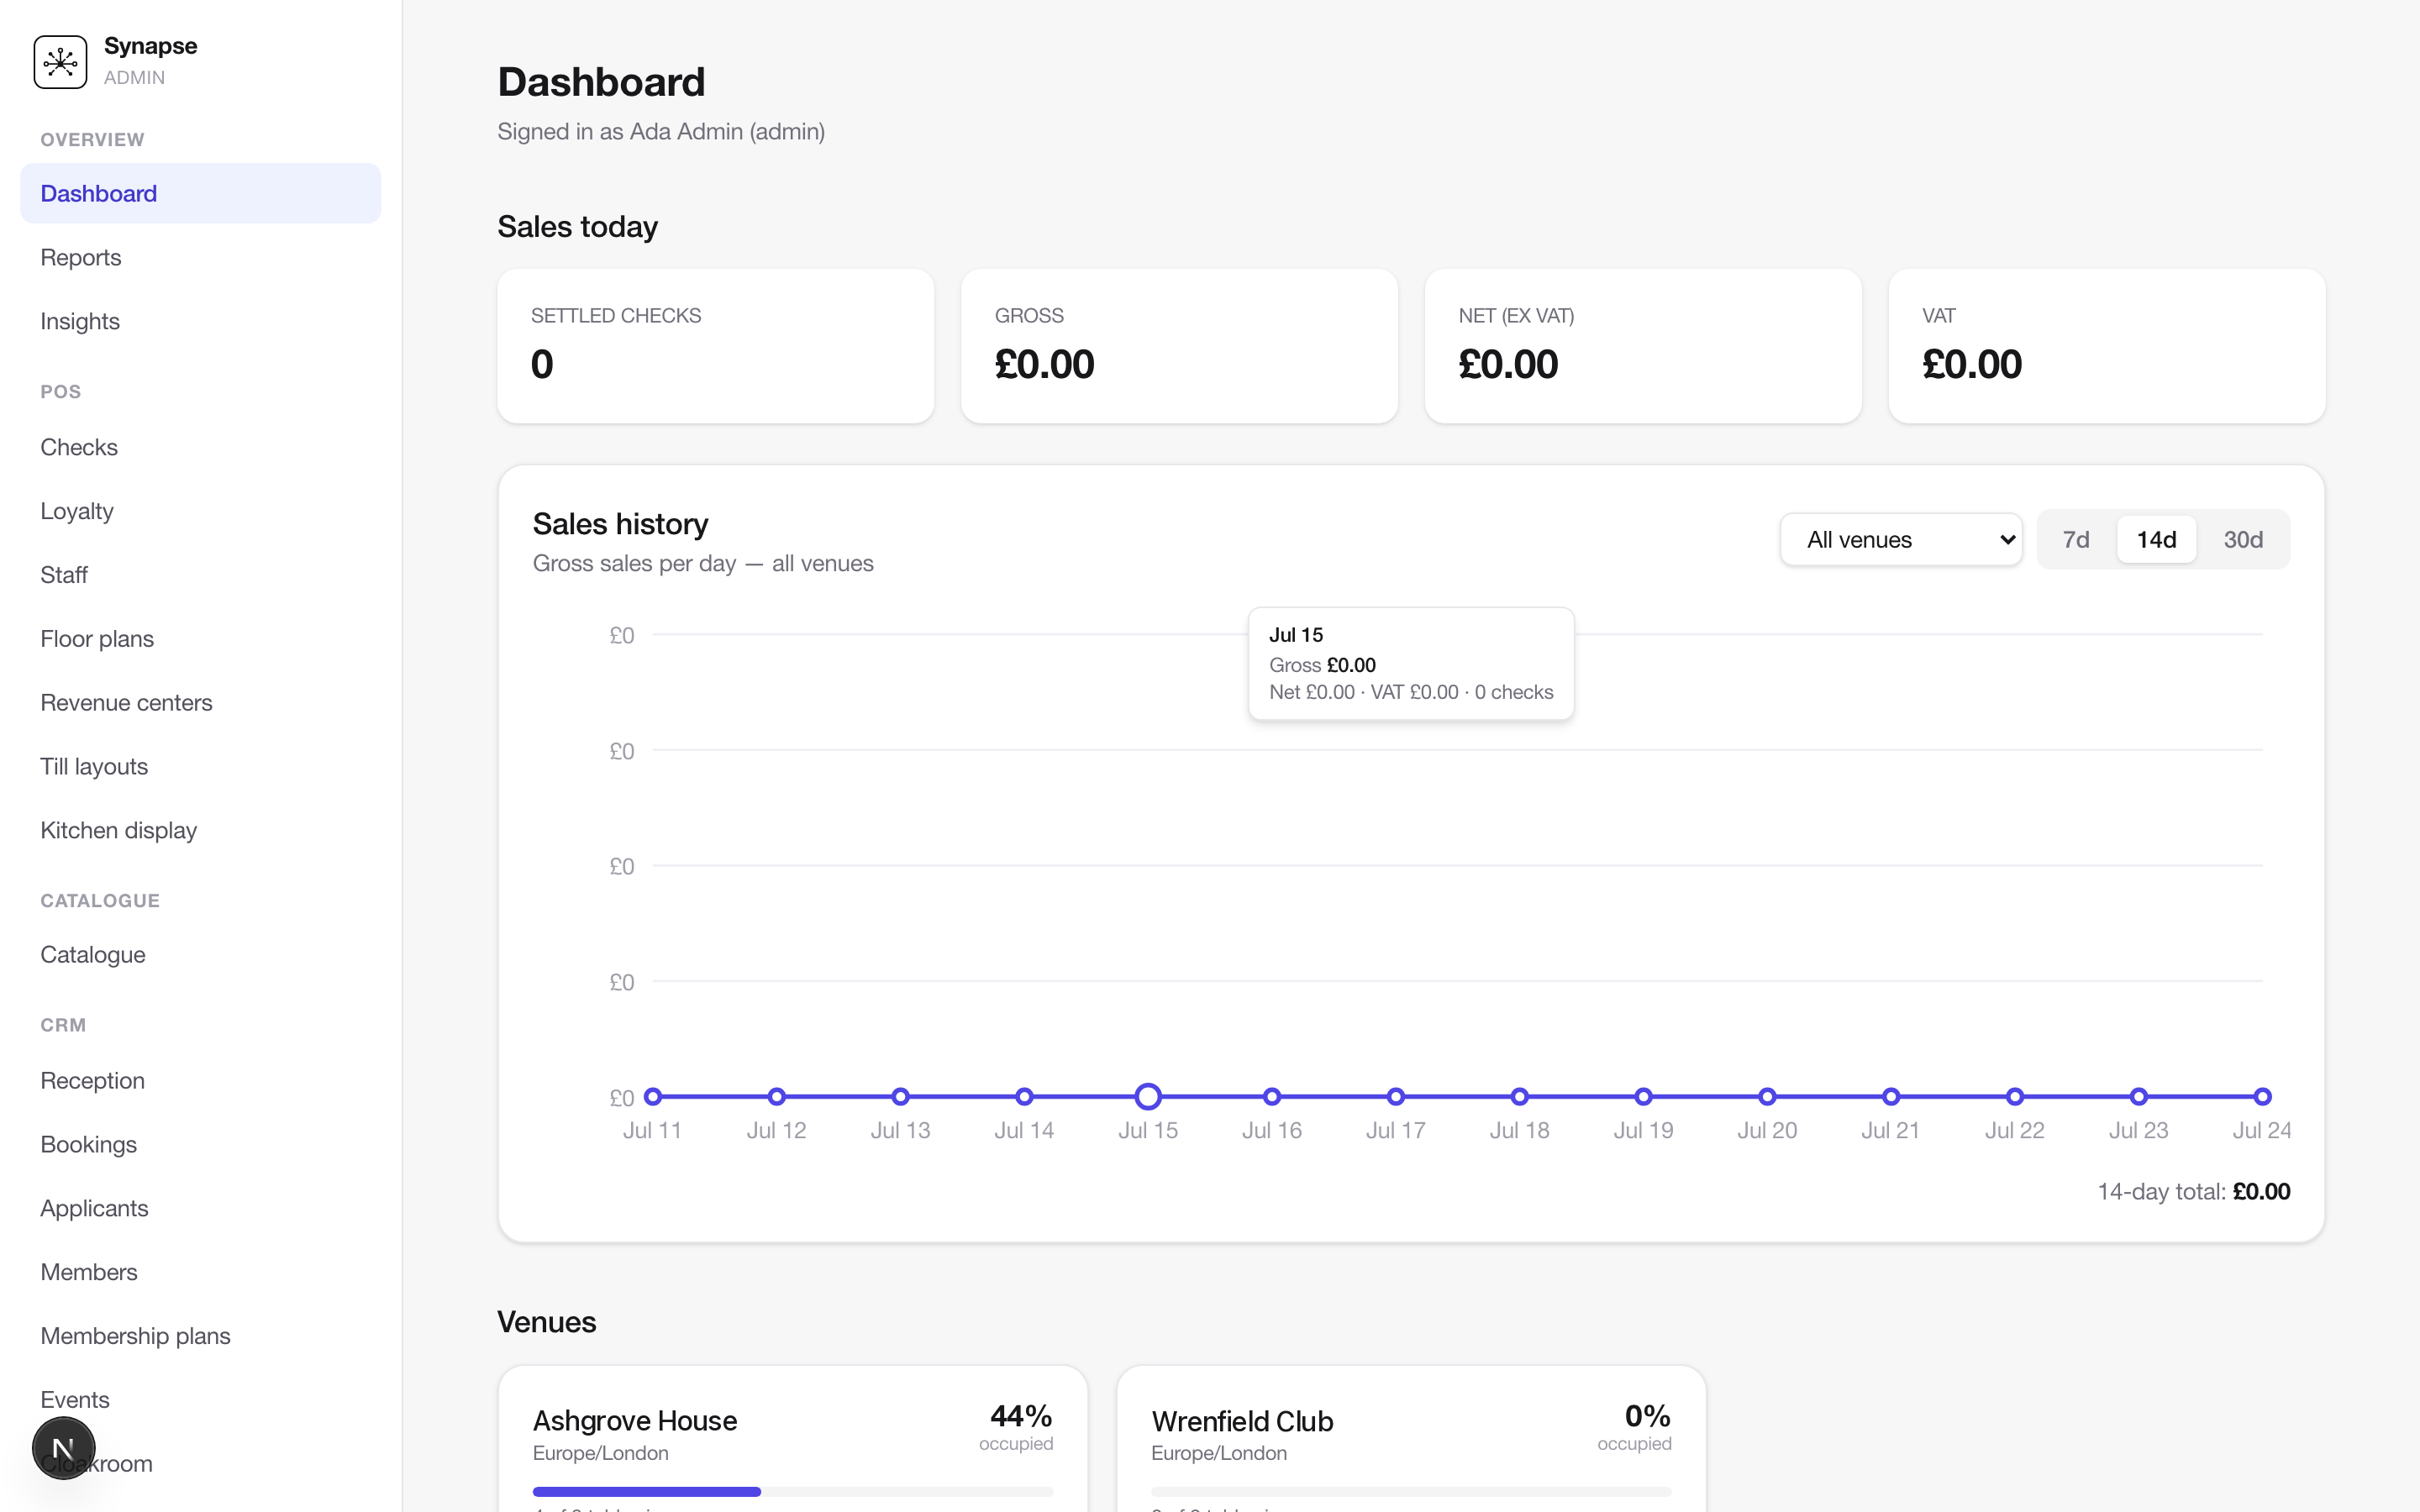2420x1512 pixels.
Task: Open the All venues dropdown
Action: (x=1900, y=540)
